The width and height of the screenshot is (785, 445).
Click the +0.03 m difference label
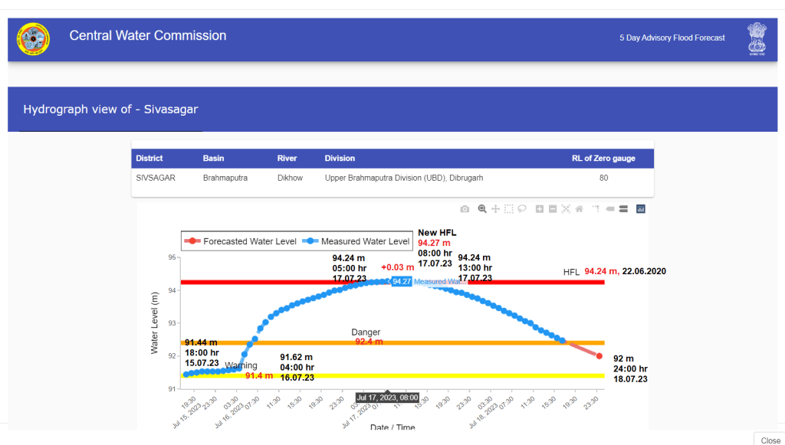(398, 267)
